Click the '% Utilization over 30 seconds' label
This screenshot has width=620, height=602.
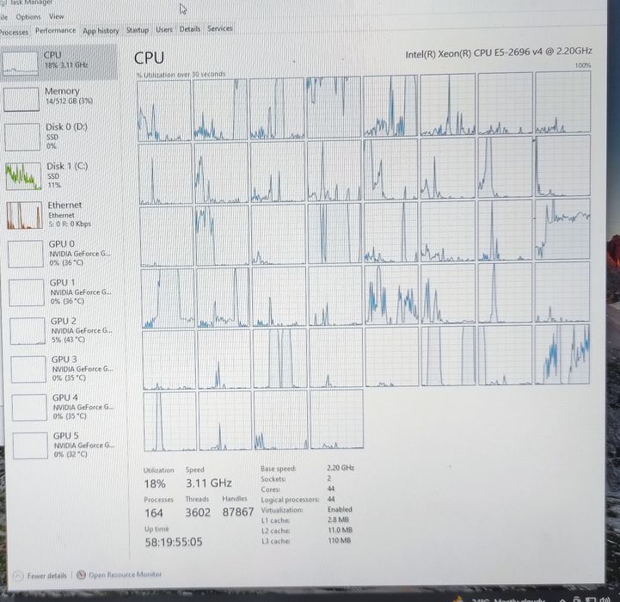[181, 74]
